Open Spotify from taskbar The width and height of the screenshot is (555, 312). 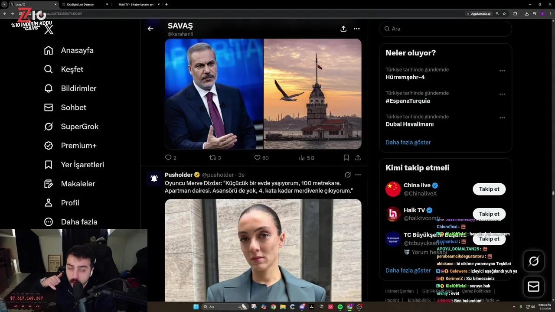[x=340, y=307]
